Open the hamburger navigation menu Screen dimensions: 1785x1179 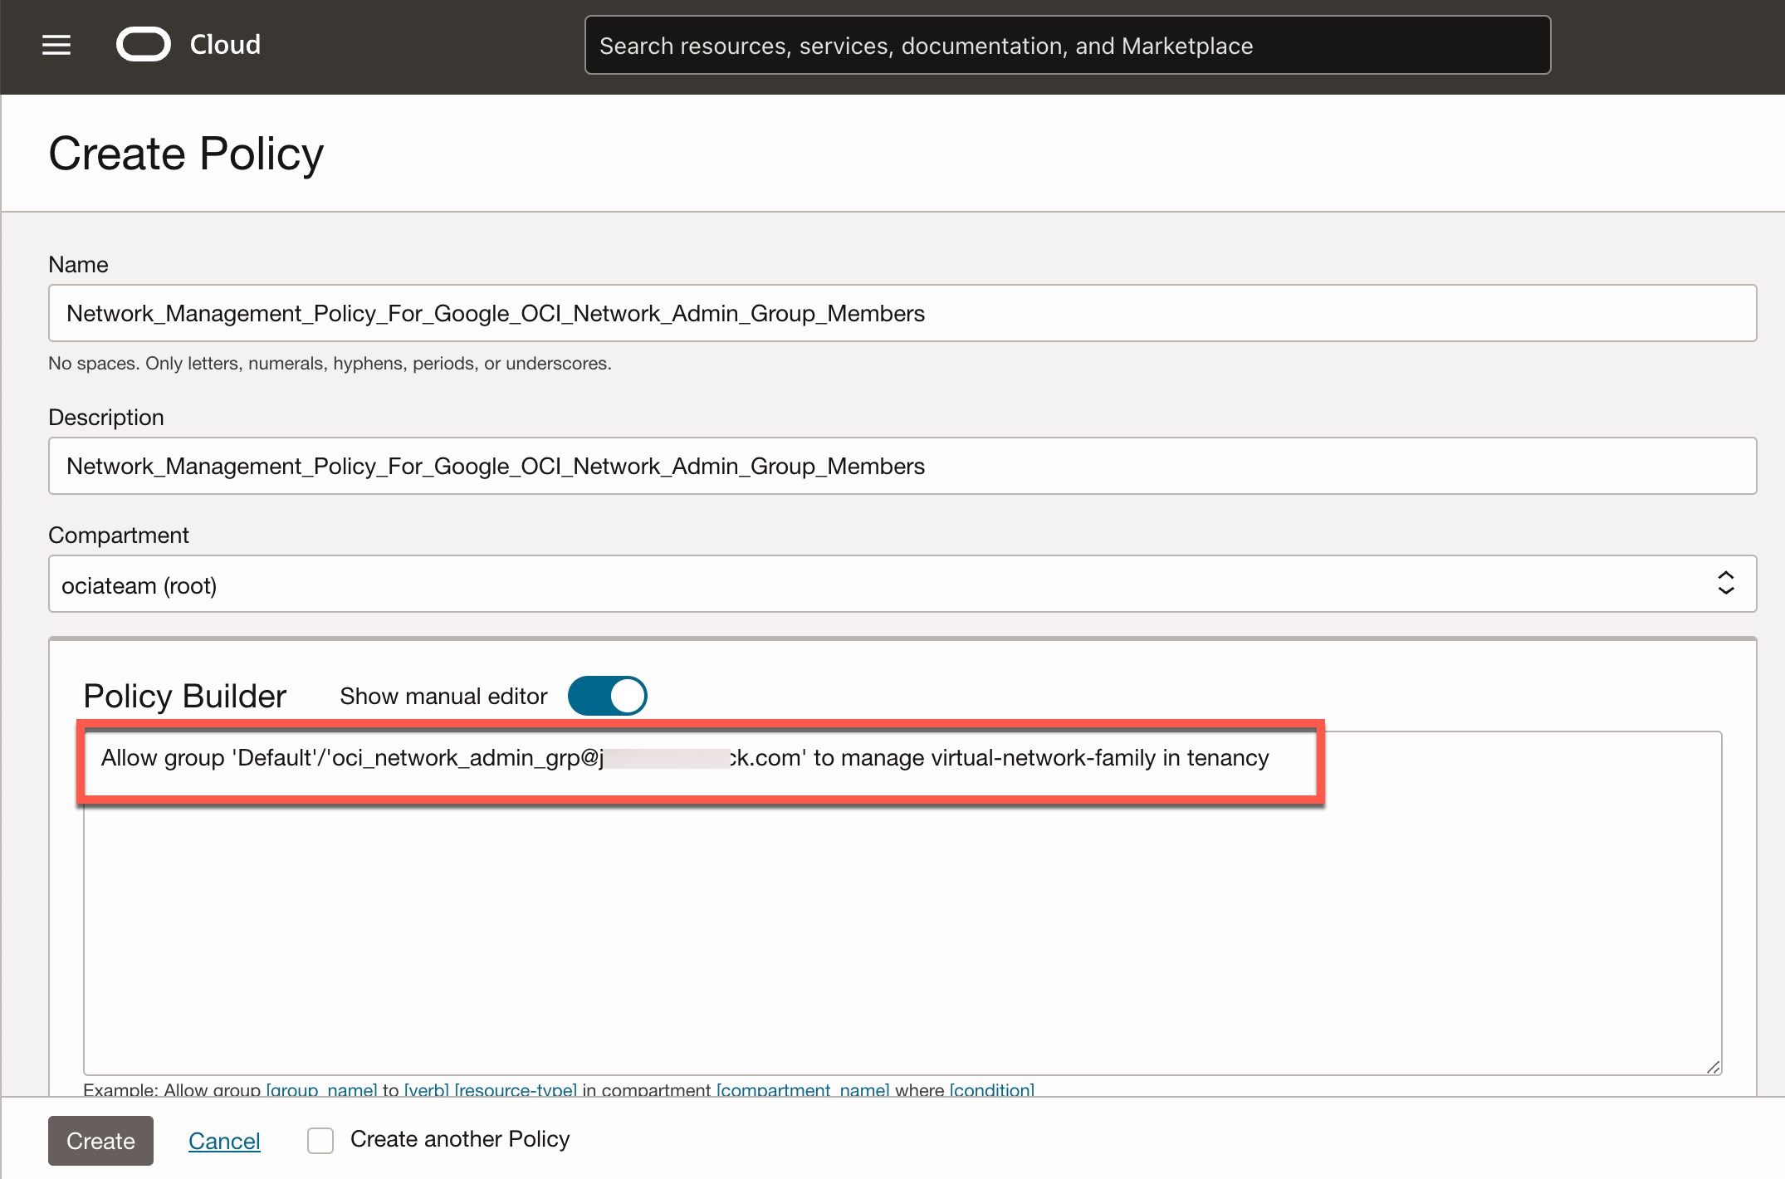[56, 45]
